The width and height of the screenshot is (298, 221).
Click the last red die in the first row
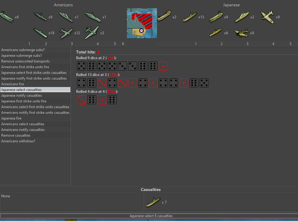point(163,66)
